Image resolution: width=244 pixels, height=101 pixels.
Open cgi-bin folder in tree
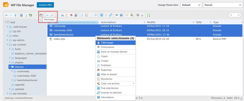click(17, 31)
